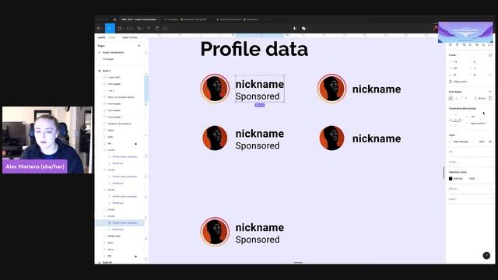Select the Comment tool

166,28
